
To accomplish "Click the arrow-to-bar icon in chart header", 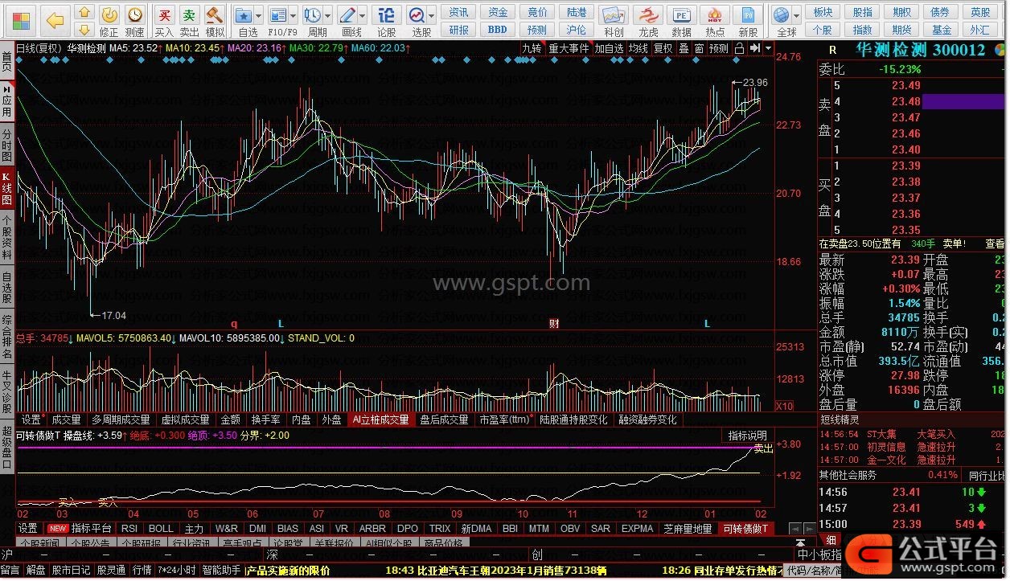I will click(x=754, y=48).
